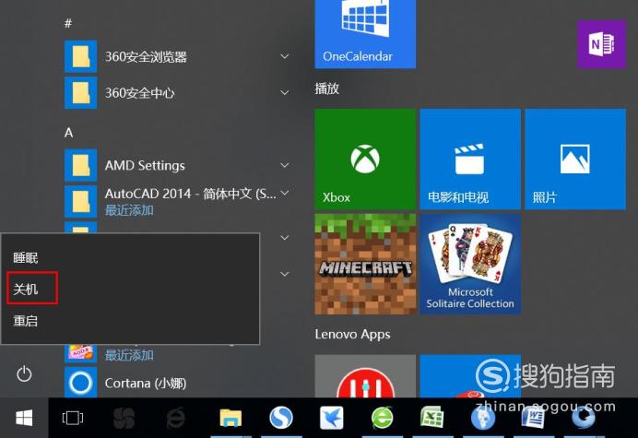
Task: Open the OneCalendar tile
Action: (365, 34)
